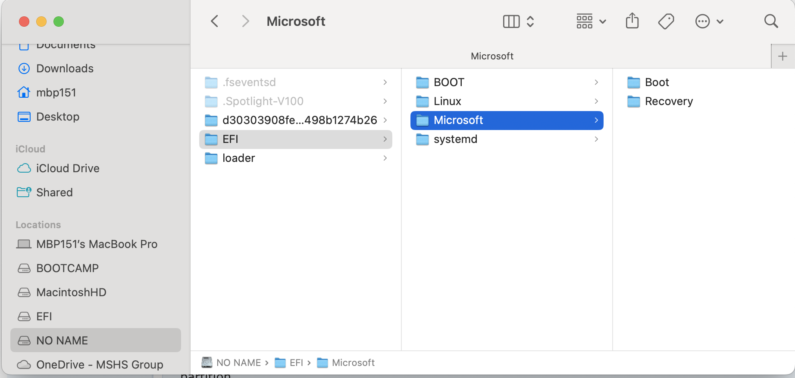Select the Linux folder
Viewport: 795px width, 378px height.
pos(447,101)
